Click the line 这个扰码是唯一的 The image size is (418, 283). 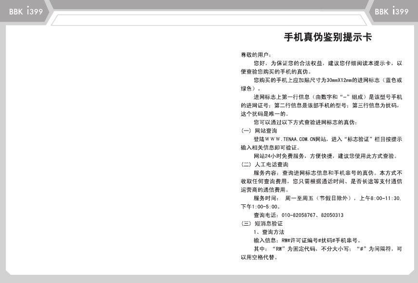click(264, 114)
